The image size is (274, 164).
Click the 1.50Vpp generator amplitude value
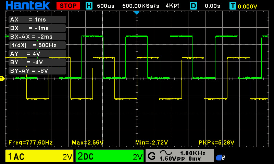click(172, 159)
